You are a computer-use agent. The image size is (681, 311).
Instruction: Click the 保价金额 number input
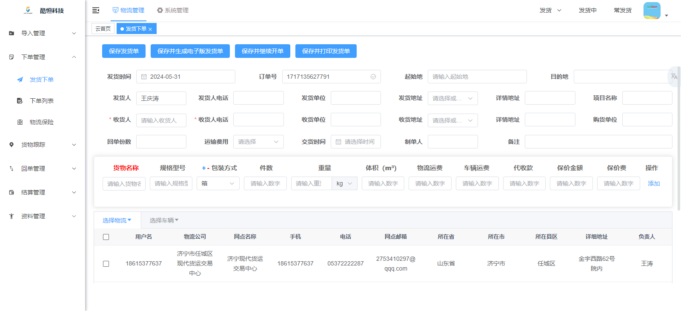571,183
